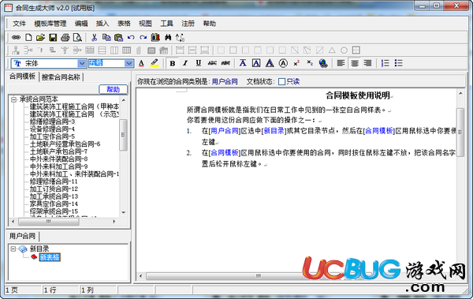Click the Print icon in toolbar

(65, 37)
